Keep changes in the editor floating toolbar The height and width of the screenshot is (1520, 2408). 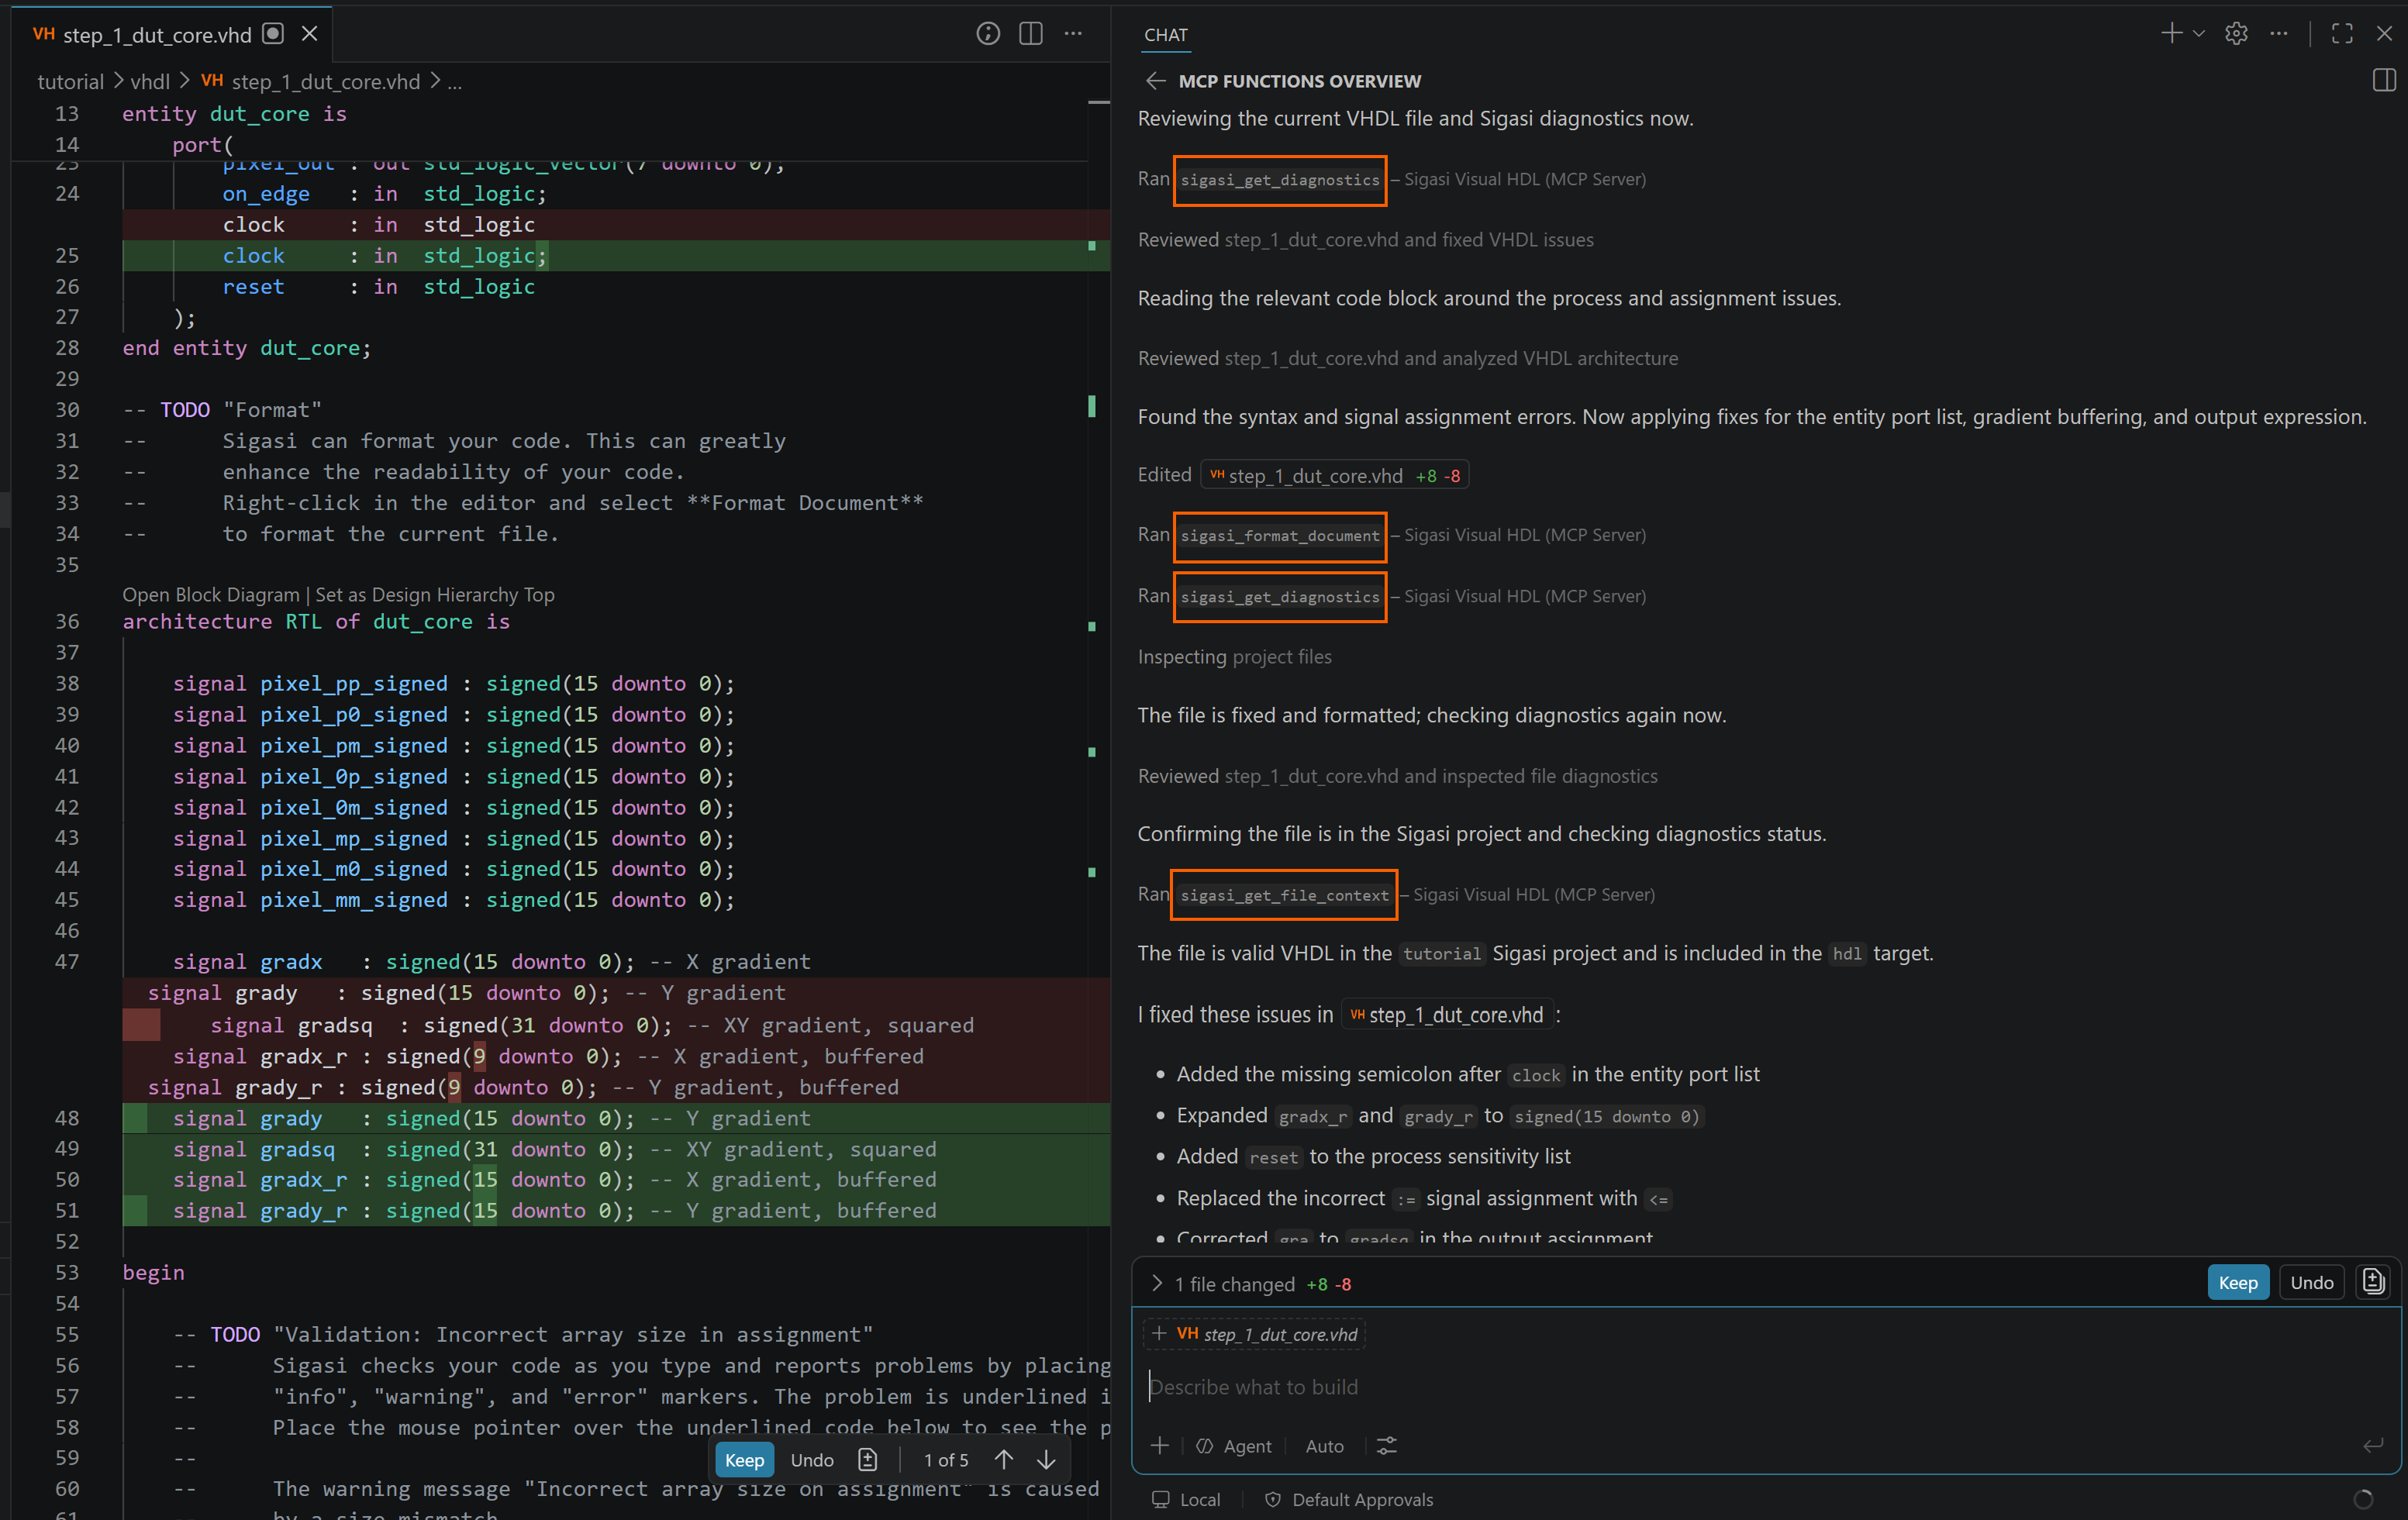click(744, 1460)
